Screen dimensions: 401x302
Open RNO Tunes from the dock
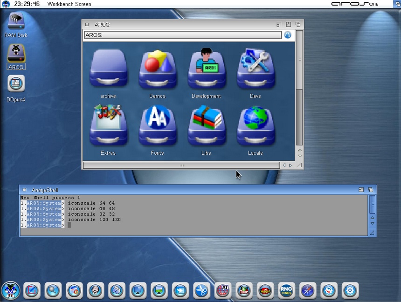click(286, 291)
